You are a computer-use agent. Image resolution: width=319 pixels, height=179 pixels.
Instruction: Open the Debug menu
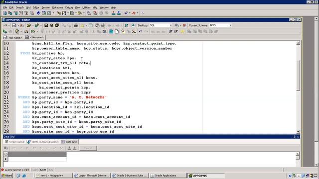[69, 7]
